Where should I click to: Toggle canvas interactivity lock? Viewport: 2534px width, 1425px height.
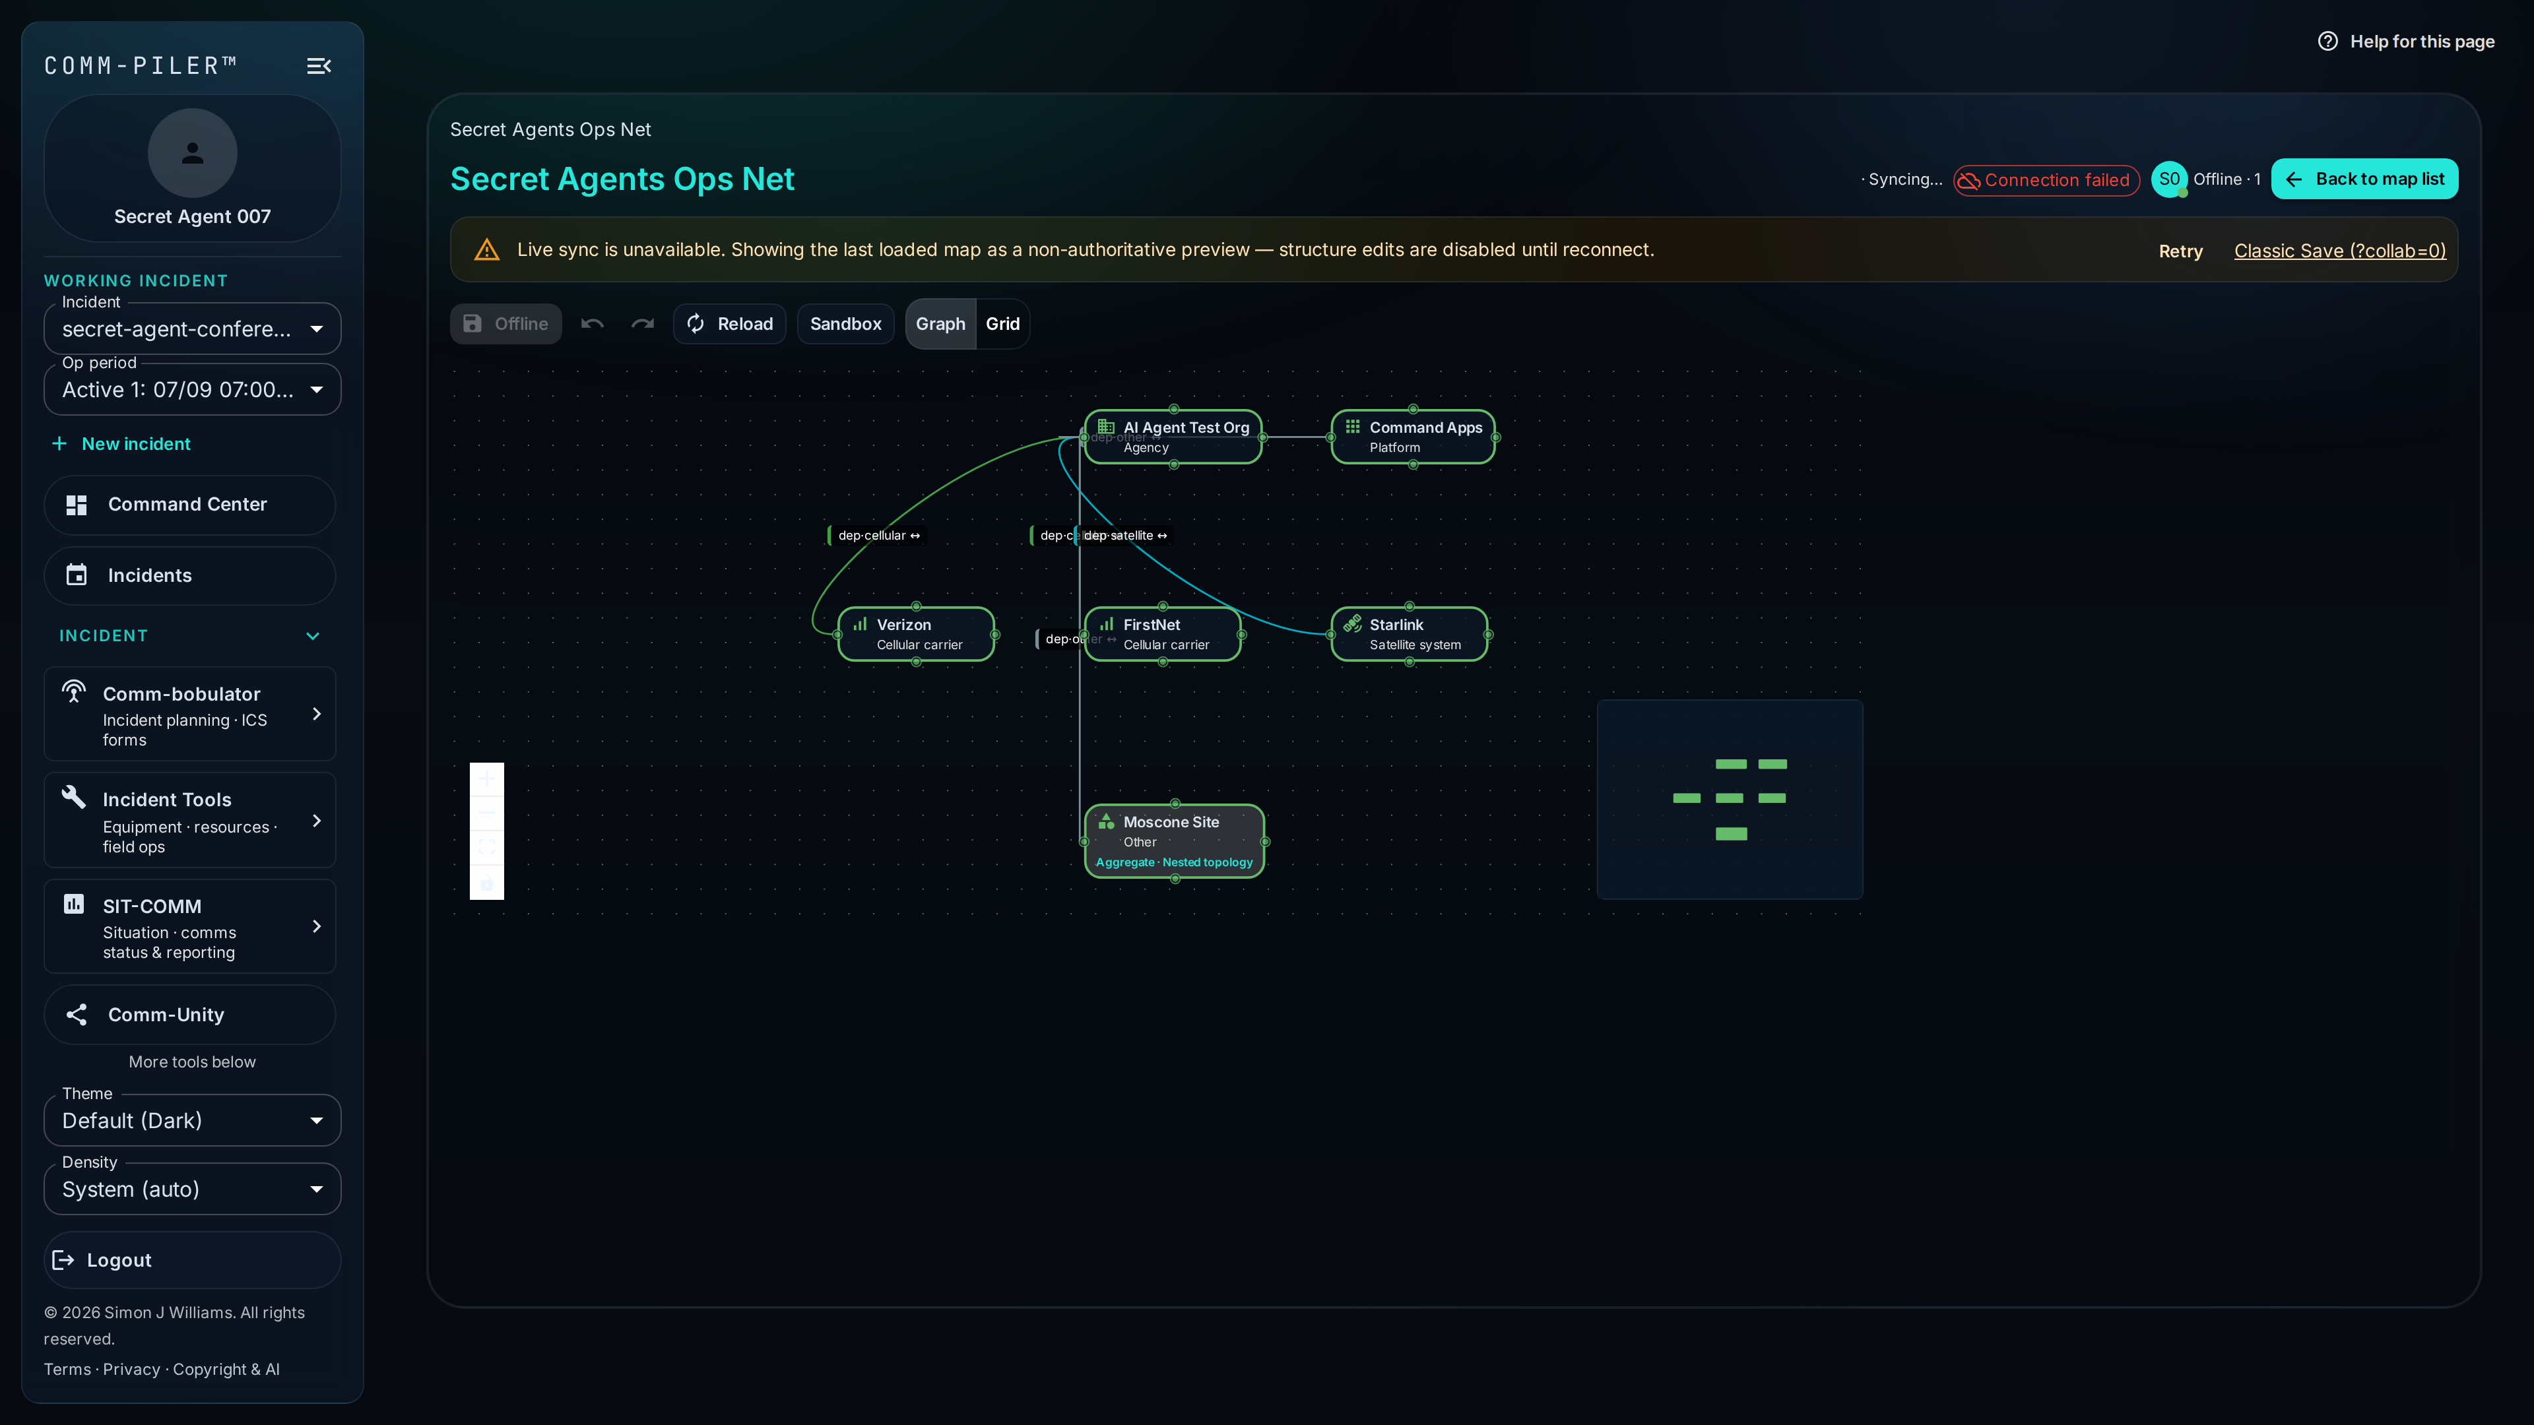tap(487, 882)
